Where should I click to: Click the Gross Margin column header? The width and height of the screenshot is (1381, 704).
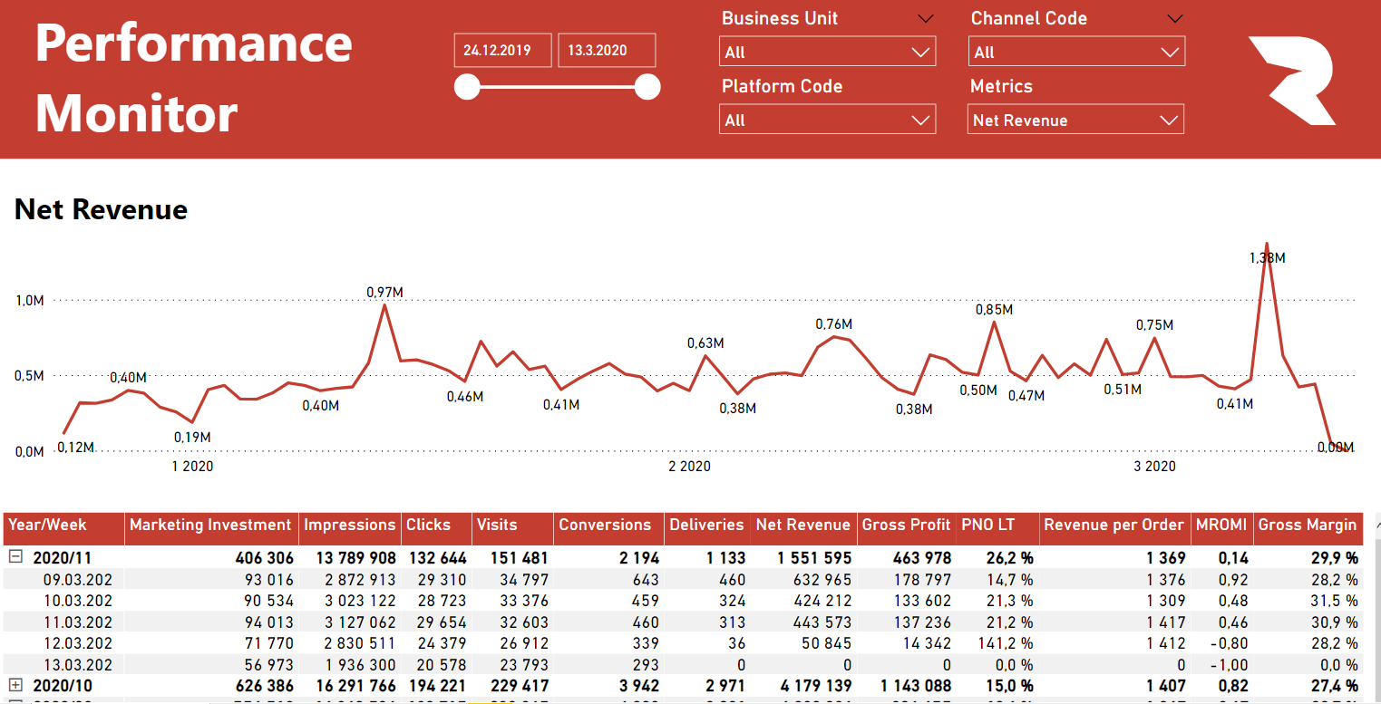pyautogui.click(x=1307, y=525)
